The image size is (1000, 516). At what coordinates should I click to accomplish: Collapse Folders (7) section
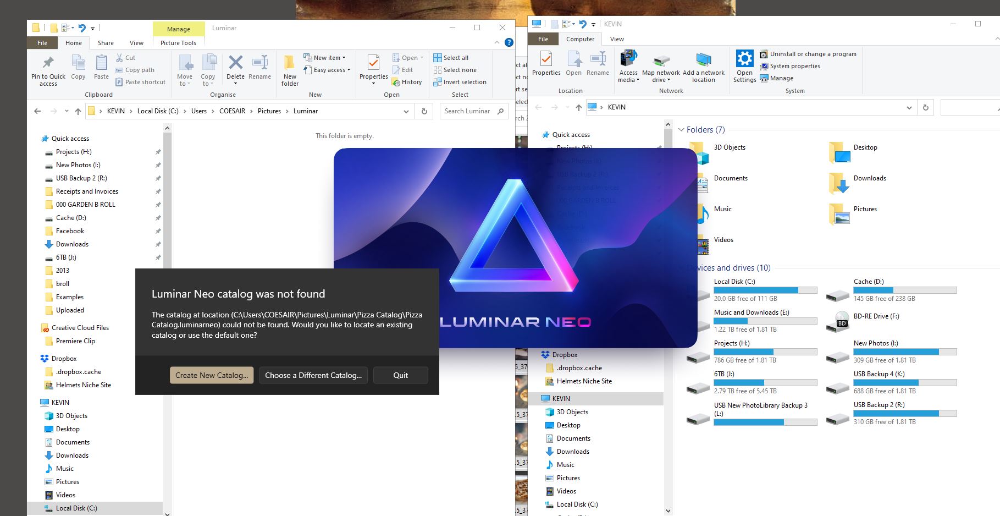682,130
